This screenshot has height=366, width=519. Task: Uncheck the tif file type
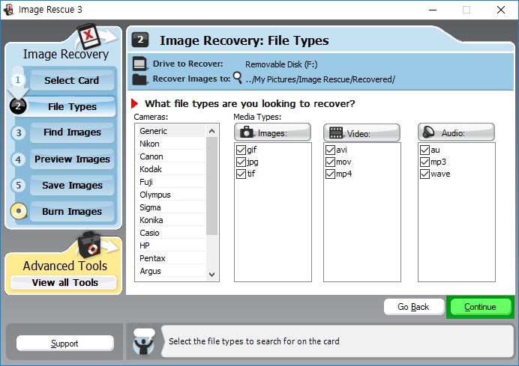[x=241, y=174]
